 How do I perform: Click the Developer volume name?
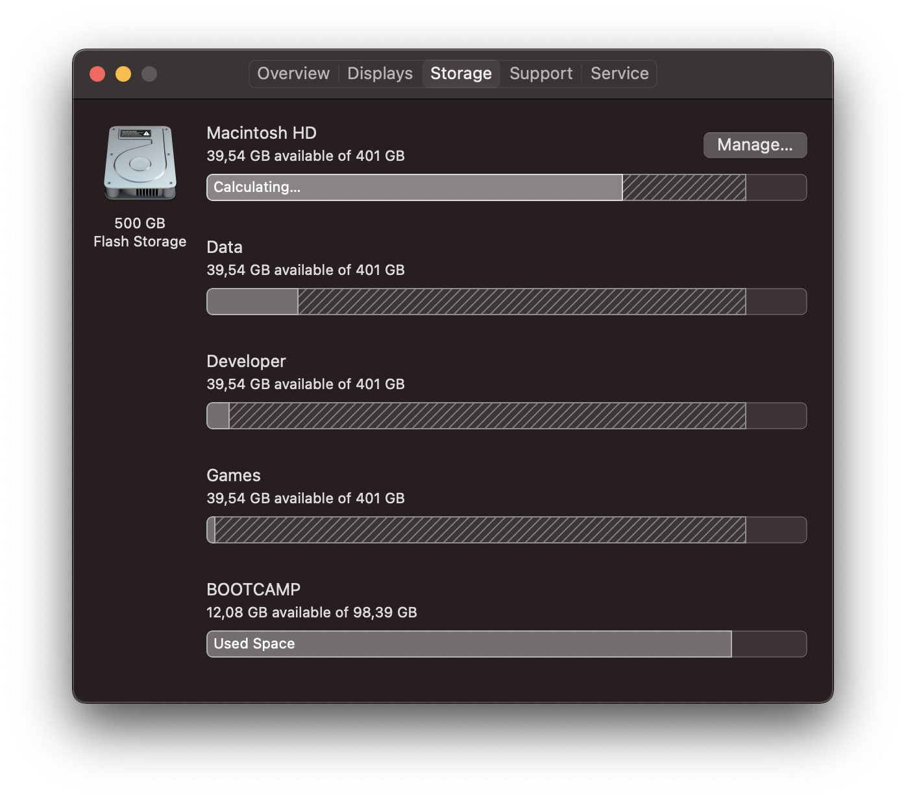(246, 361)
